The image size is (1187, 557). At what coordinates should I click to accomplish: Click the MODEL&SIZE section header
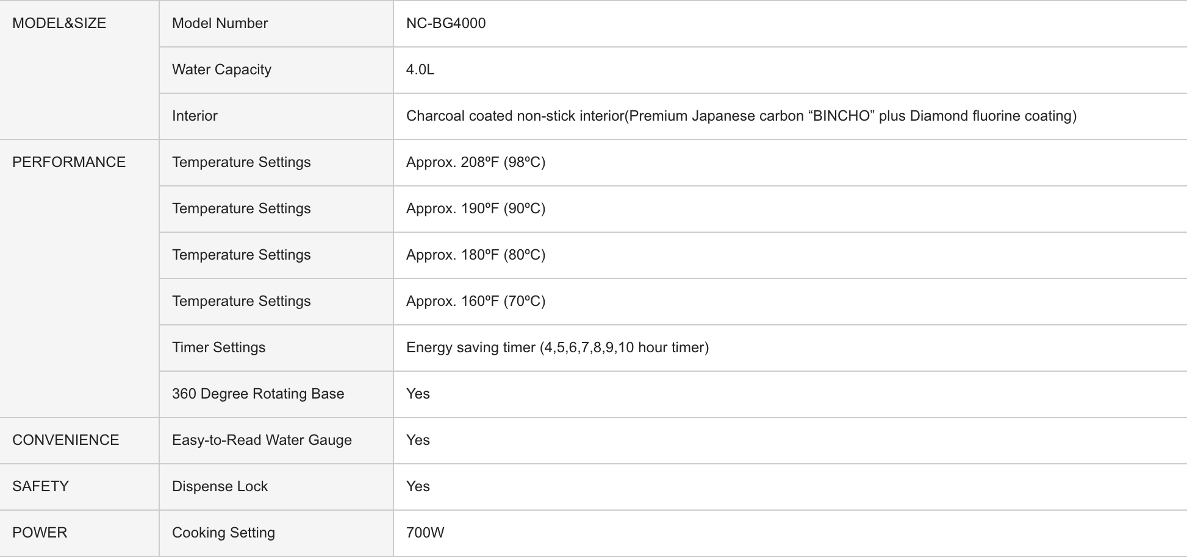coord(59,23)
